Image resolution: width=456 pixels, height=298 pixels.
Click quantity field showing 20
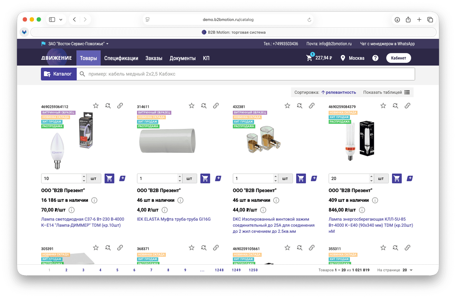349,178
